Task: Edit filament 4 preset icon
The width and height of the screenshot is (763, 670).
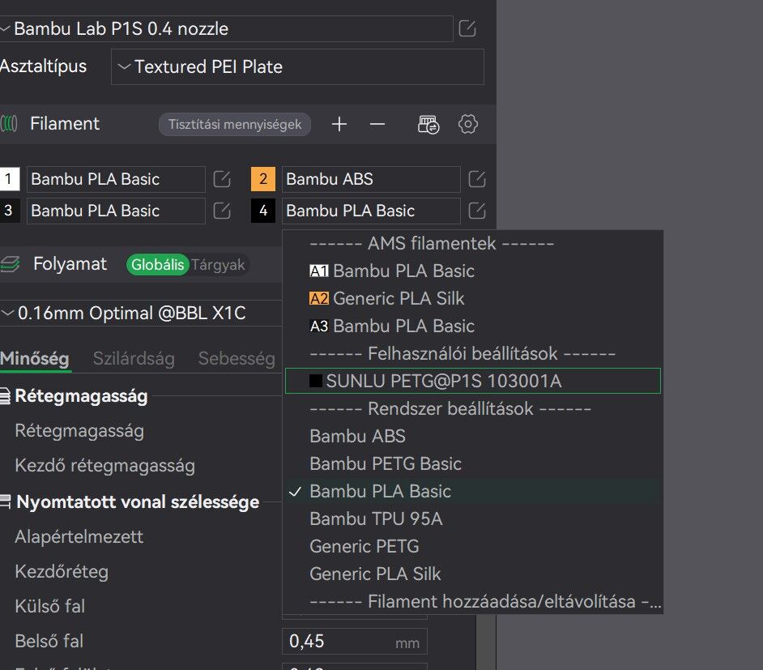Action: (x=477, y=211)
